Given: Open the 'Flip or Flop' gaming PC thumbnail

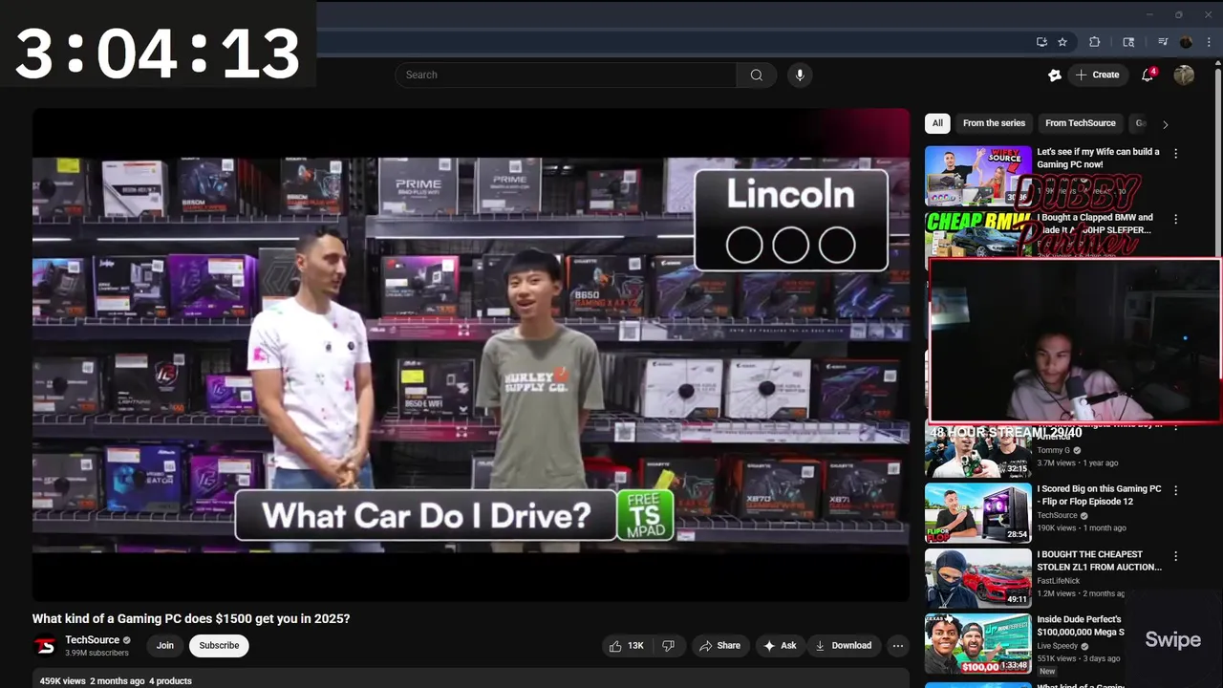Looking at the screenshot, I should click(977, 513).
